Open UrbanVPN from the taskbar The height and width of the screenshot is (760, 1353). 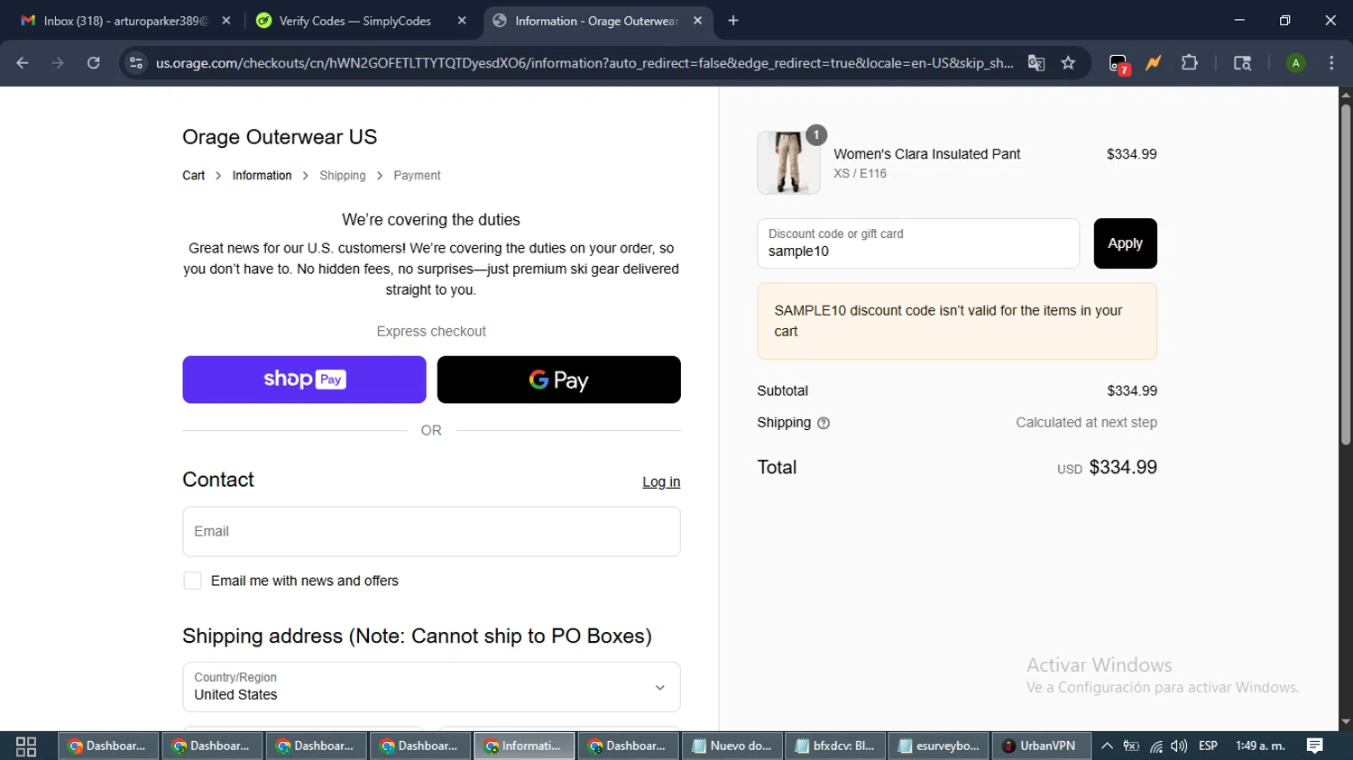1042,746
